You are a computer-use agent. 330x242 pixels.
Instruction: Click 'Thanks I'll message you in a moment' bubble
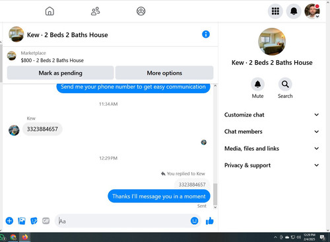[x=159, y=196]
